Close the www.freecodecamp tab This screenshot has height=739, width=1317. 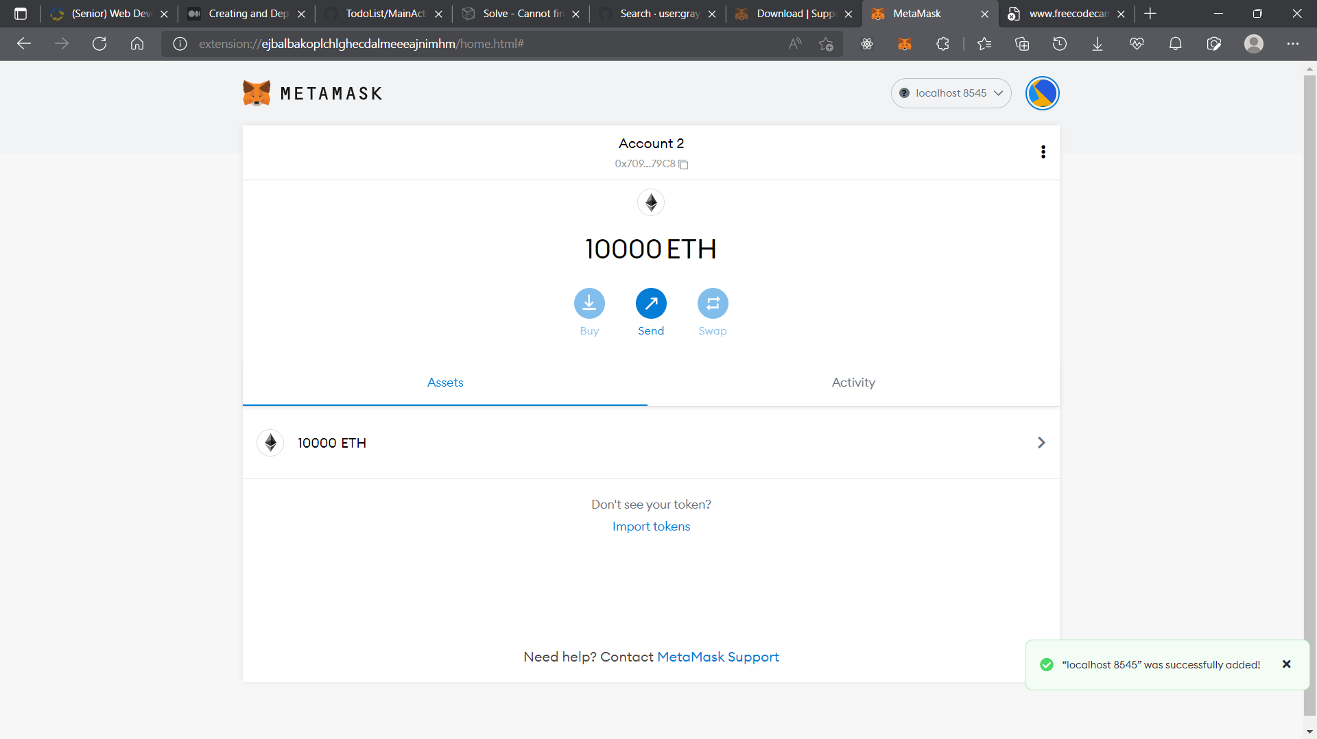[x=1121, y=14]
